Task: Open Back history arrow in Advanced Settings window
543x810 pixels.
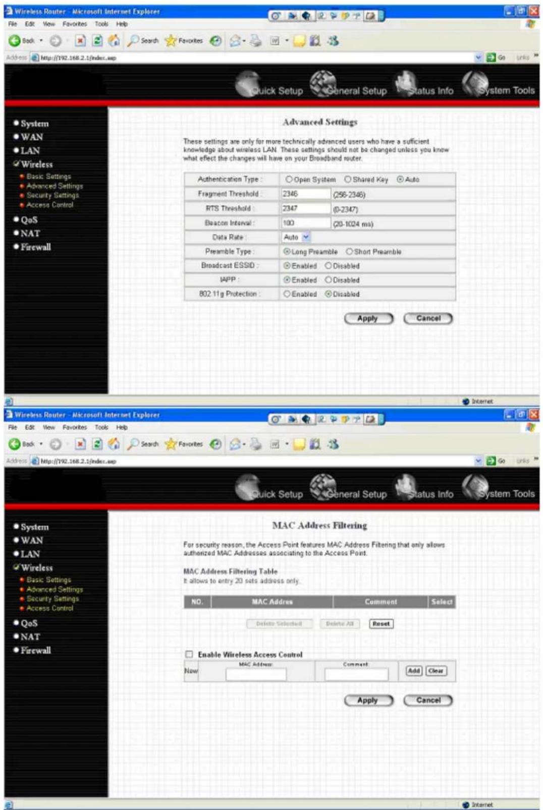Action: (41, 41)
